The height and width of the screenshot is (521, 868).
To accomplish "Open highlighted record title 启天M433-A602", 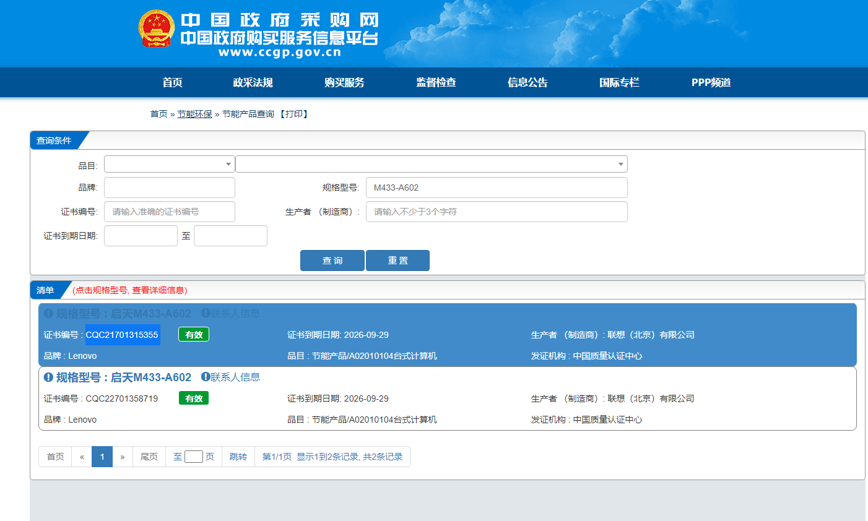I will 123,314.
